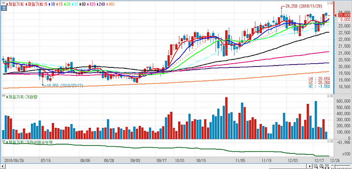Click the tallest red volume bar
The height and width of the screenshot is (169, 352).
(227, 118)
